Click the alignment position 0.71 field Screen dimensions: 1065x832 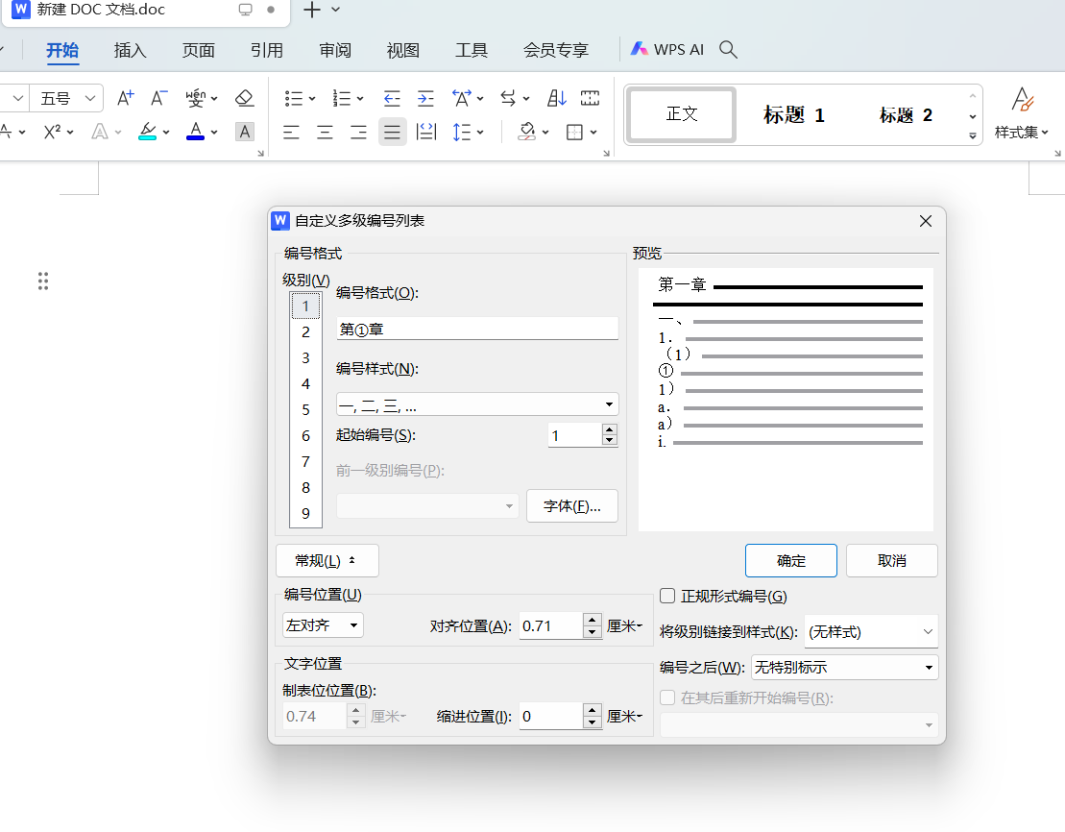pos(551,625)
